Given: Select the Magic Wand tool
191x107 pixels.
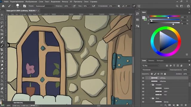Looking at the screenshot, I should click(x=2, y=26).
